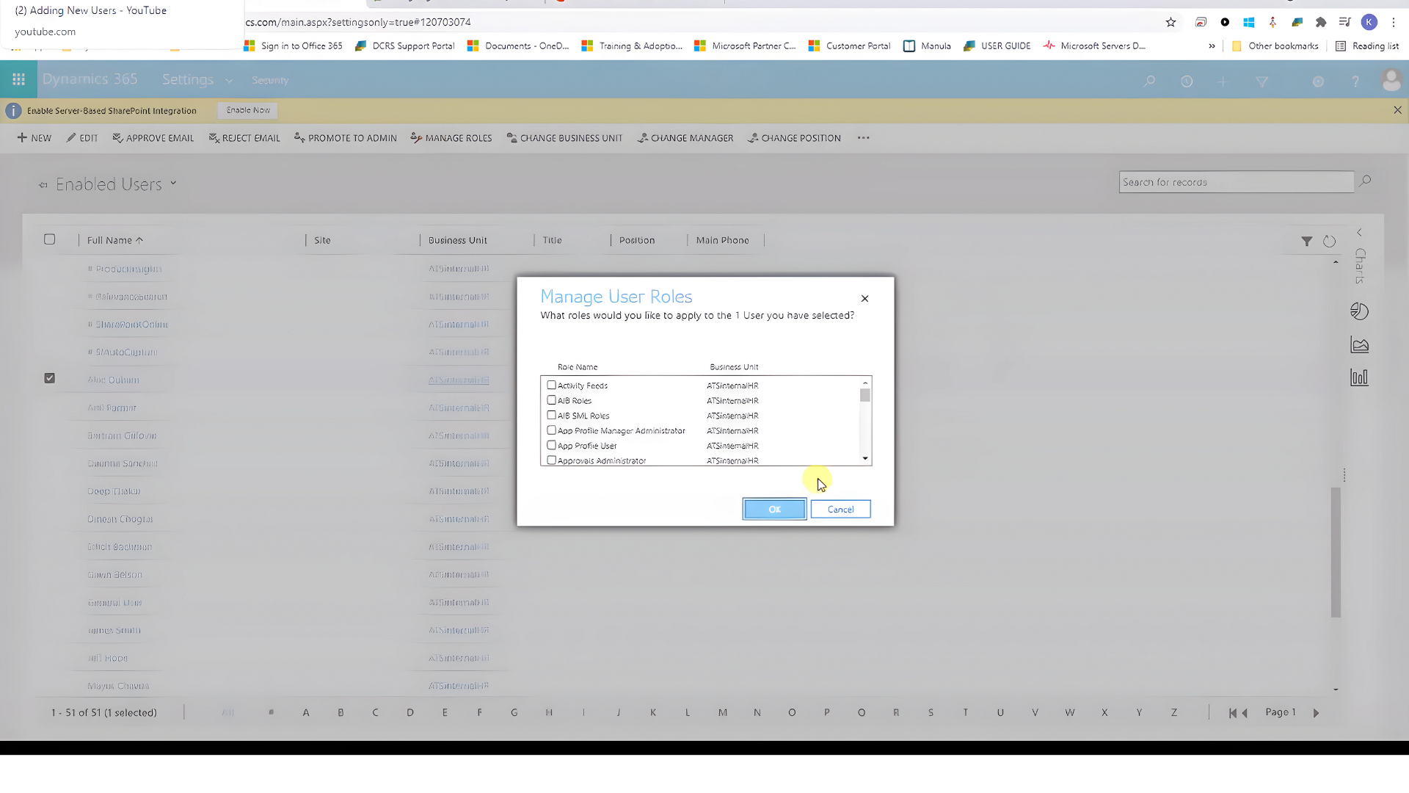Refresh the users grid
This screenshot has height=793, width=1409.
(1330, 241)
